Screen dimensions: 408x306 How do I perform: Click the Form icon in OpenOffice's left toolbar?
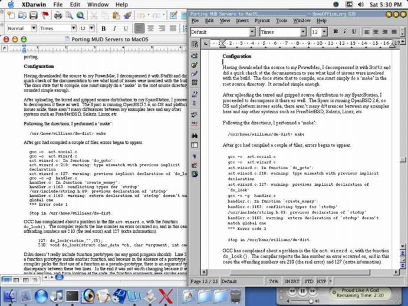pyautogui.click(x=195, y=83)
